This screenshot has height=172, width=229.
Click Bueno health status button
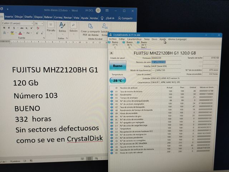[x=118, y=66]
